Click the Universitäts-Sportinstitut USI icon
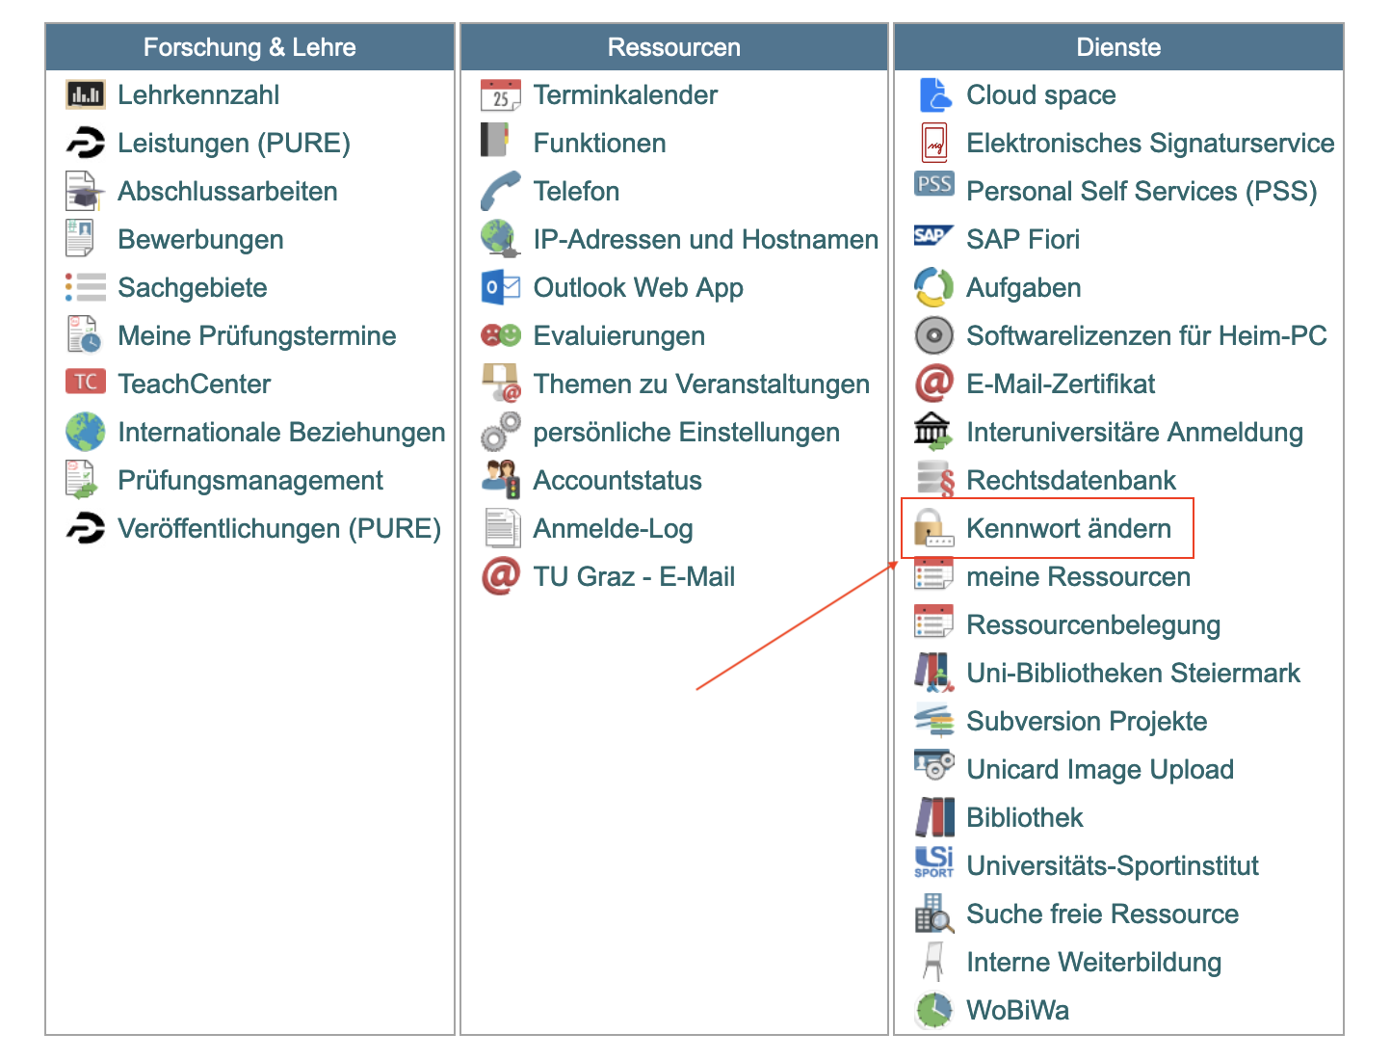Screen dimensions: 1391x1060 (x=933, y=862)
